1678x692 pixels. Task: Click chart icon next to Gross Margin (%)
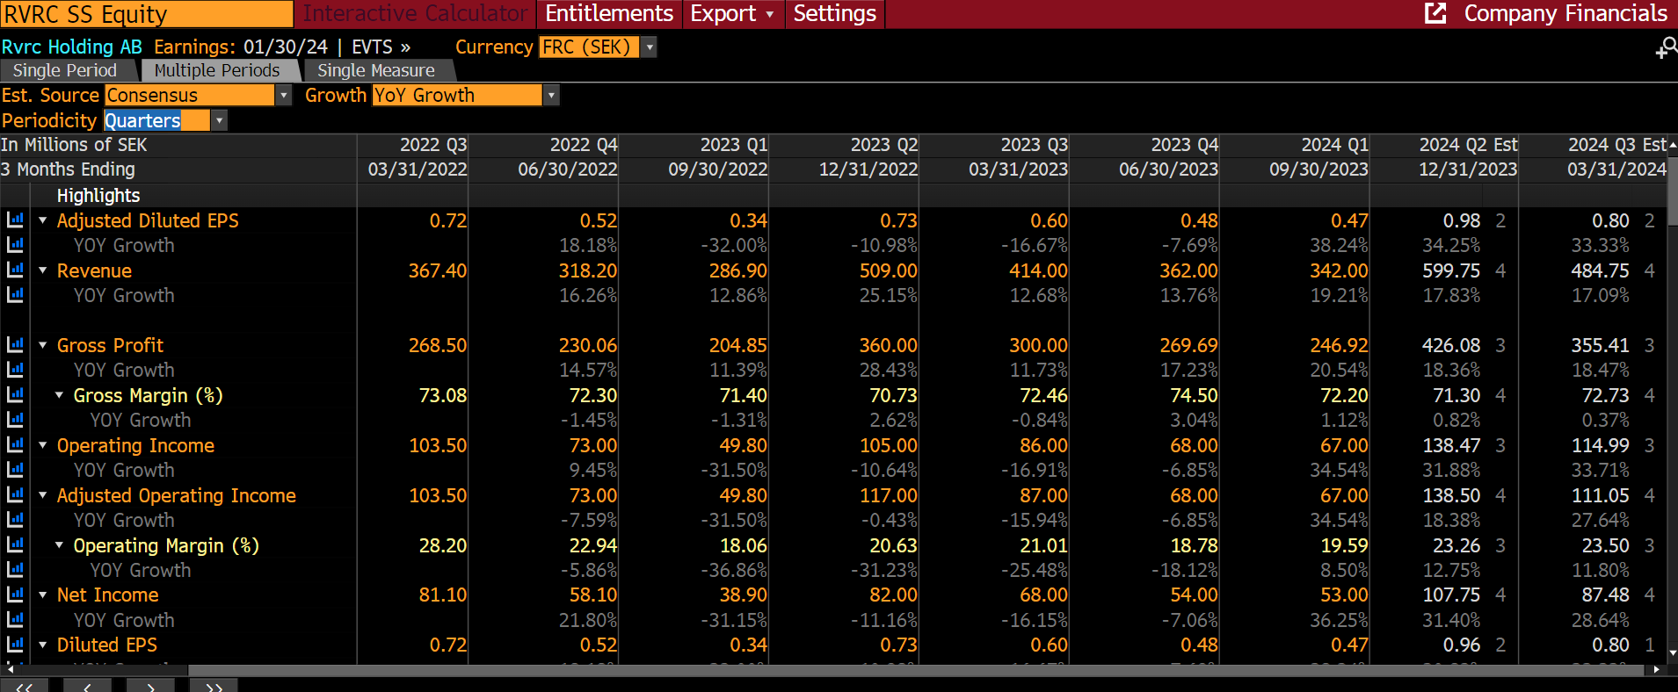15,395
